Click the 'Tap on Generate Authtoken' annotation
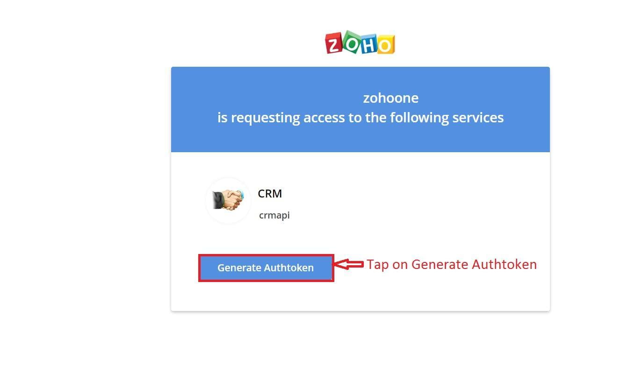Screen dimensions: 642x374 452,264
